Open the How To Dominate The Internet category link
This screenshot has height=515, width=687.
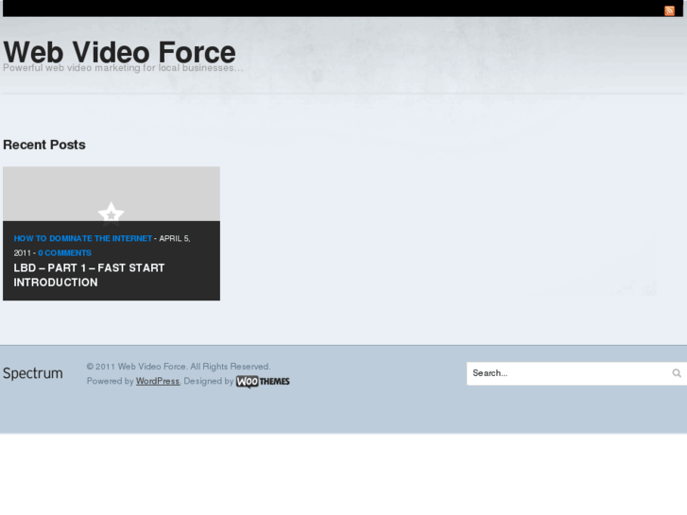point(83,238)
